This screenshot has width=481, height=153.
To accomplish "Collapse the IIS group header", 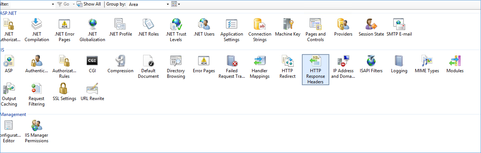I will click(x=3, y=50).
